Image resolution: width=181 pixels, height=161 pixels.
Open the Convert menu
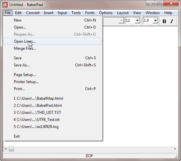pos(33,13)
